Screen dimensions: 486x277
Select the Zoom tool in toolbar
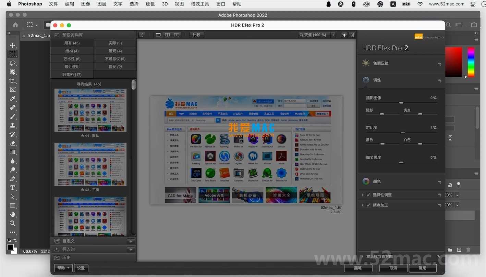(x=13, y=223)
